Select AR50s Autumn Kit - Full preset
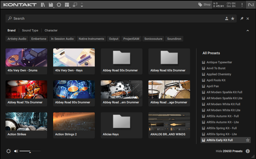The height and width of the screenshot is (159, 256). 226,116
